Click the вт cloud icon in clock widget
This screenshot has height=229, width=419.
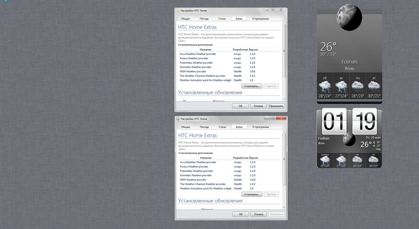point(373,160)
